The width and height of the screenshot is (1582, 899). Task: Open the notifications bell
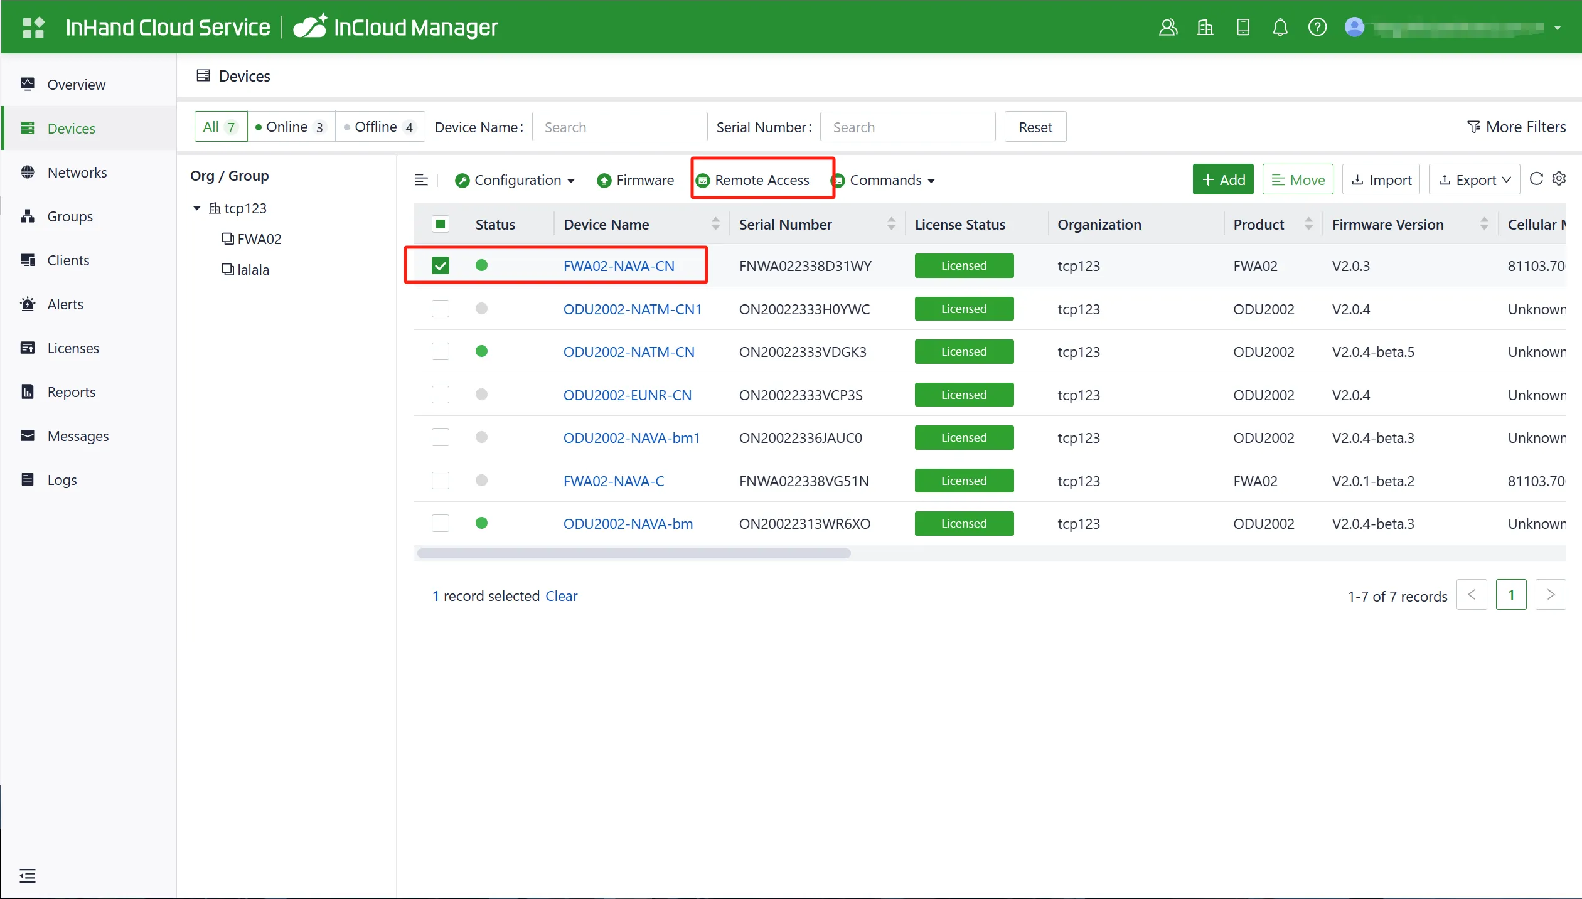click(x=1280, y=28)
